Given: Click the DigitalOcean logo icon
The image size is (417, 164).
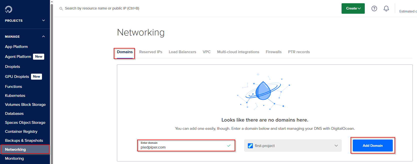Looking at the screenshot, I should (x=8, y=9).
